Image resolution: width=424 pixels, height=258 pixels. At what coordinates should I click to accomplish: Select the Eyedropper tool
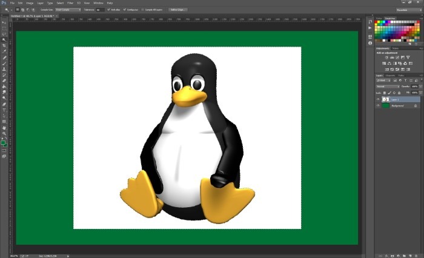pyautogui.click(x=4, y=51)
